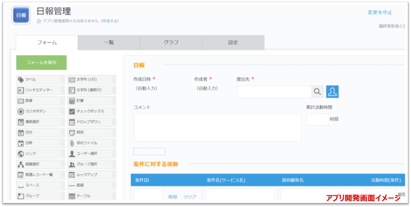Select the ルックアップ field icon
The width and height of the screenshot is (411, 207).
pyautogui.click(x=72, y=175)
